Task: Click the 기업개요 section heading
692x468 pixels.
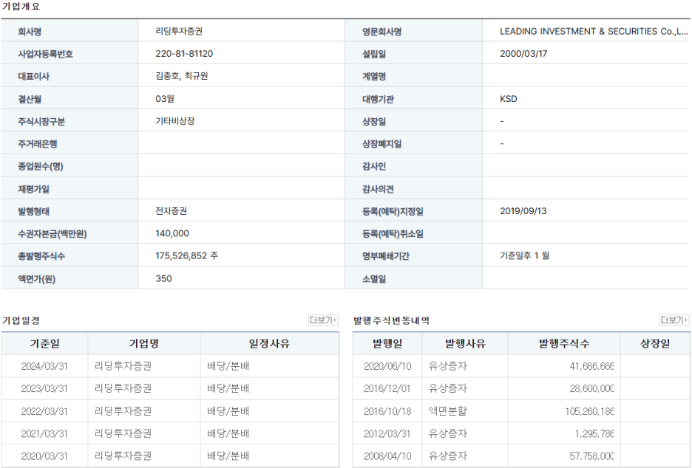Action: pyautogui.click(x=21, y=7)
